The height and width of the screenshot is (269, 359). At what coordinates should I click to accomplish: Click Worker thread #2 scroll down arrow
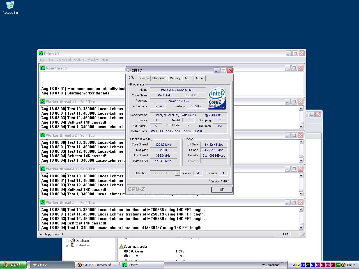click(x=301, y=160)
